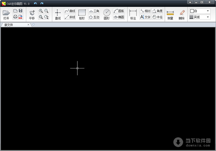This screenshot has height=151, width=216.
Task: Close the 新文件 tab
Action: pos(28,25)
